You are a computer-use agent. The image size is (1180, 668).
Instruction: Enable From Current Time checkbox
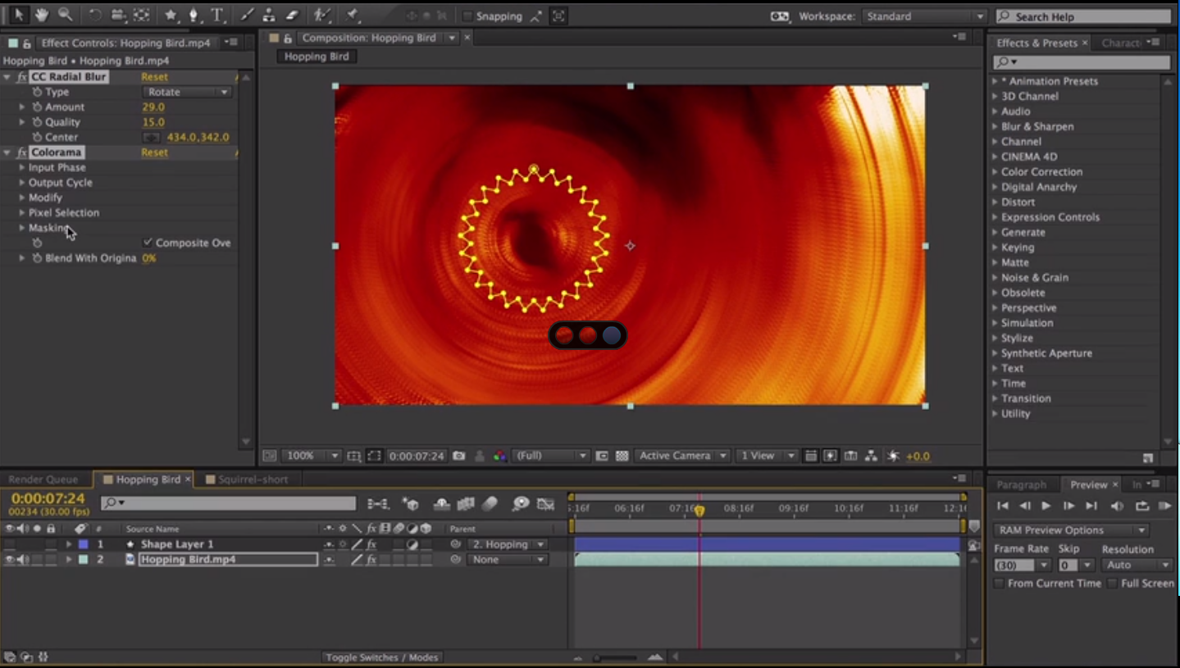[x=999, y=584]
